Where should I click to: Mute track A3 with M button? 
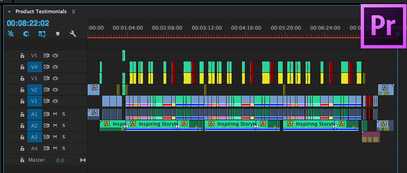55,137
